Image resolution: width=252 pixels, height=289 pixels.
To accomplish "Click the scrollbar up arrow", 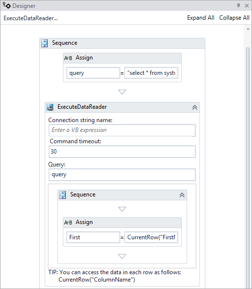I will click(x=248, y=29).
